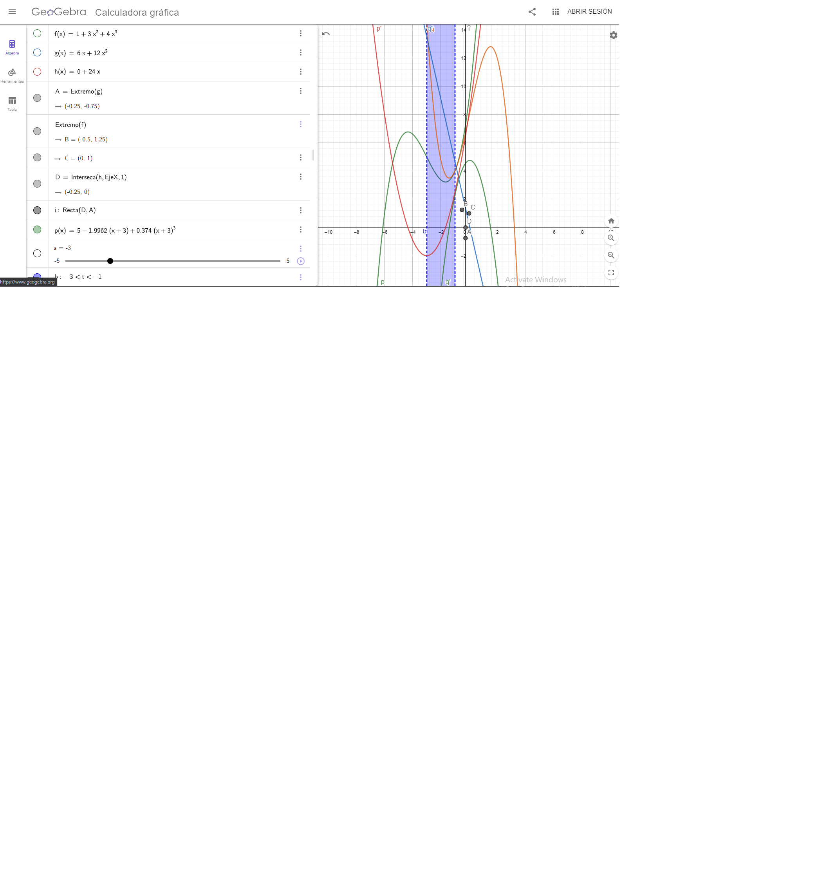Click the share icon in header

[x=532, y=12]
